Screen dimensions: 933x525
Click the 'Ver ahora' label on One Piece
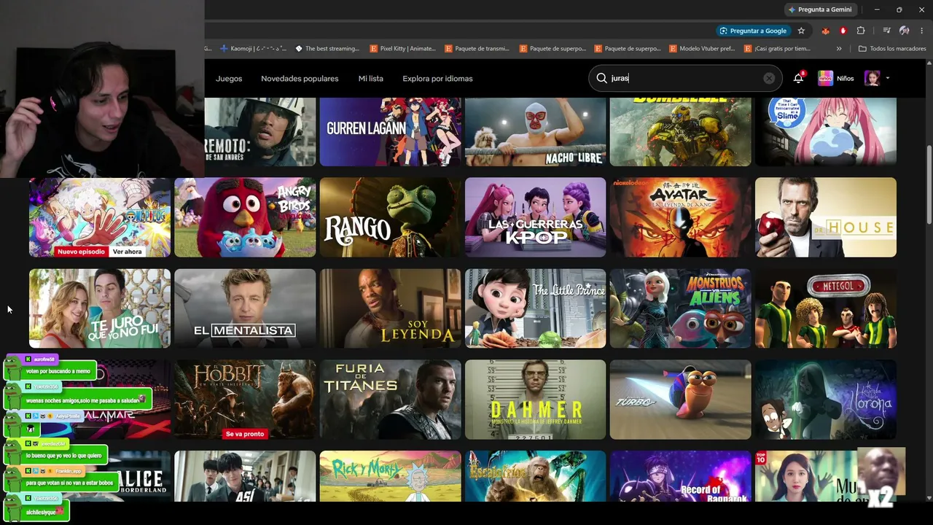[x=127, y=252]
